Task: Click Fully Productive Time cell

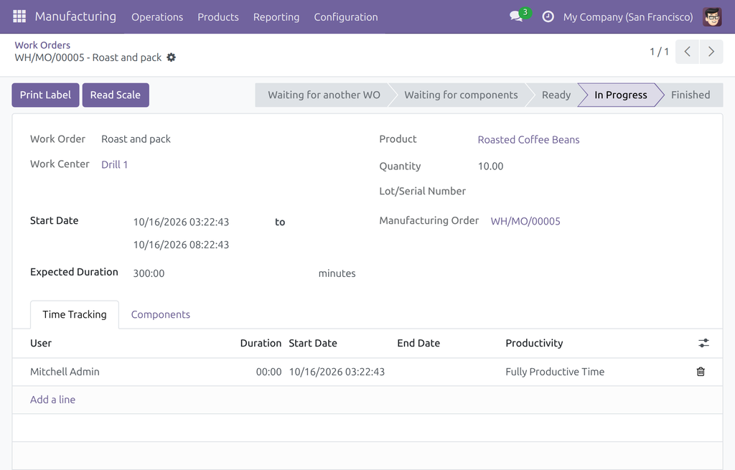Action: point(555,372)
